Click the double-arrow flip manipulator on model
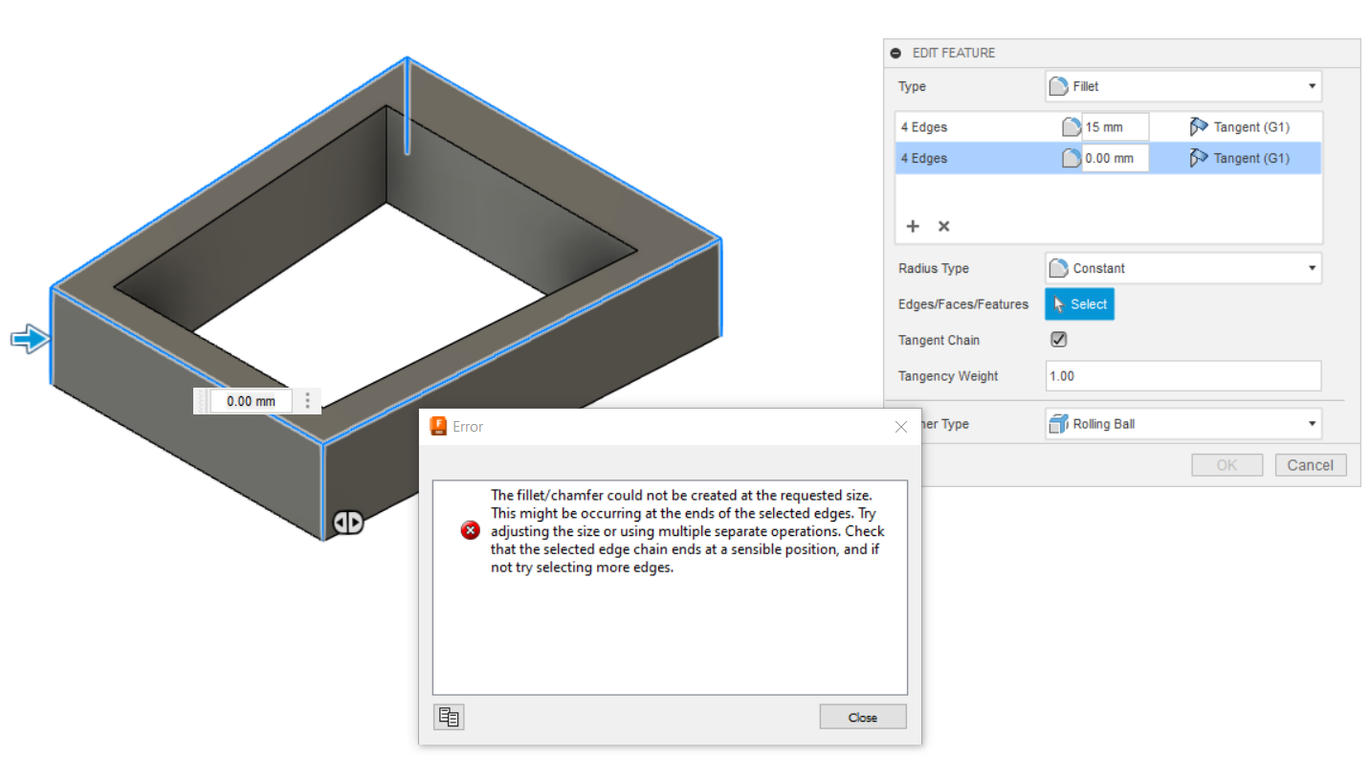Screen dimensions: 1370x758 (348, 523)
